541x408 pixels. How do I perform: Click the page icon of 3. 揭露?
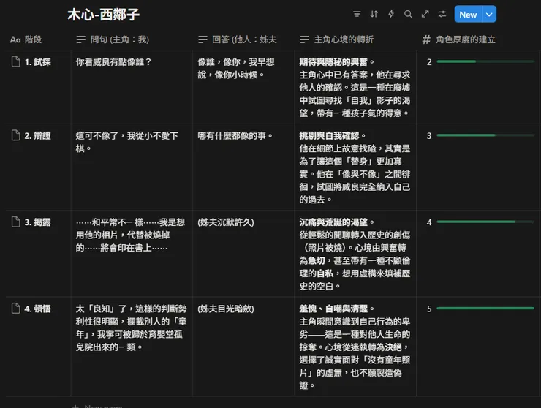(x=15, y=222)
